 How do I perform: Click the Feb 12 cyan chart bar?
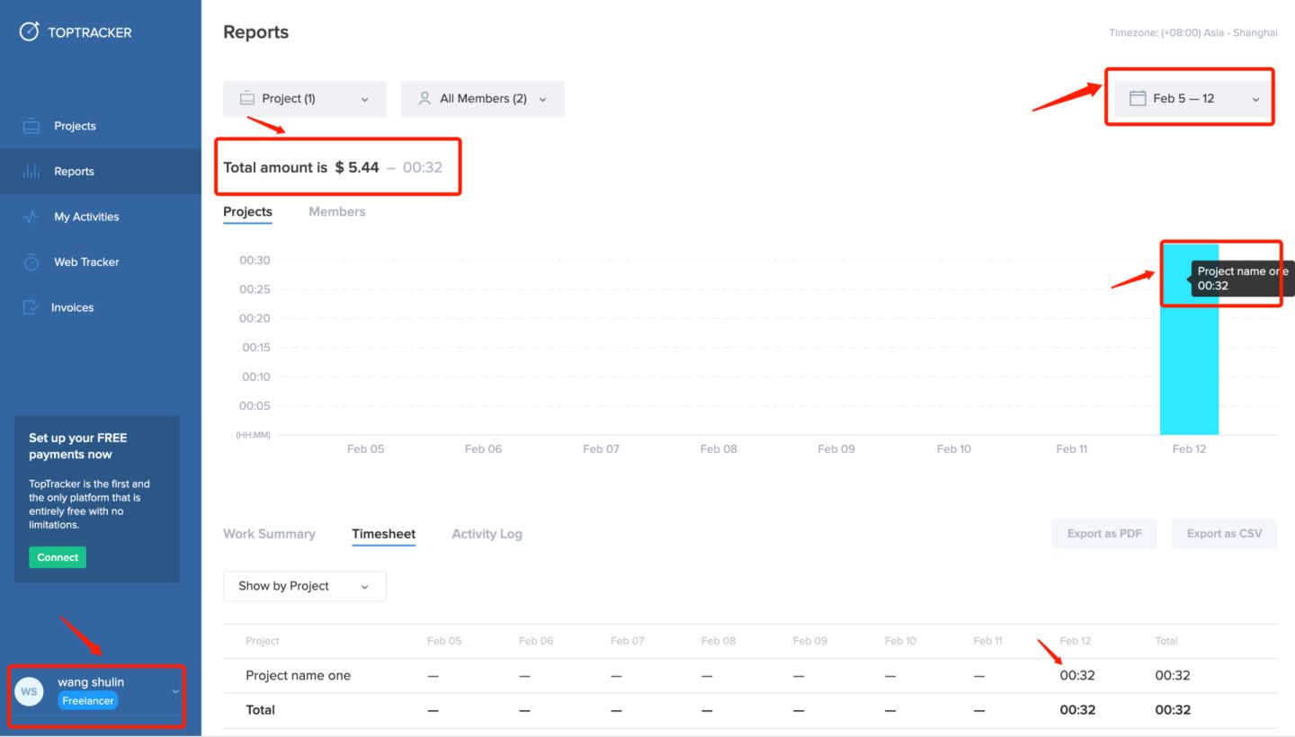(1189, 340)
